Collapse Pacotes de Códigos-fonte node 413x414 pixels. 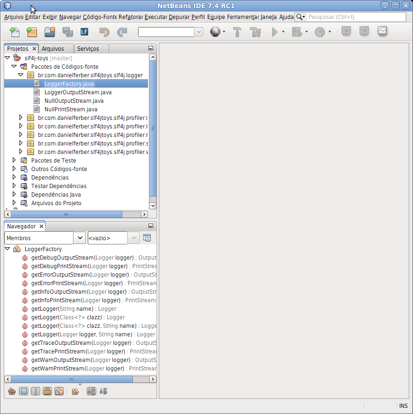(x=14, y=66)
